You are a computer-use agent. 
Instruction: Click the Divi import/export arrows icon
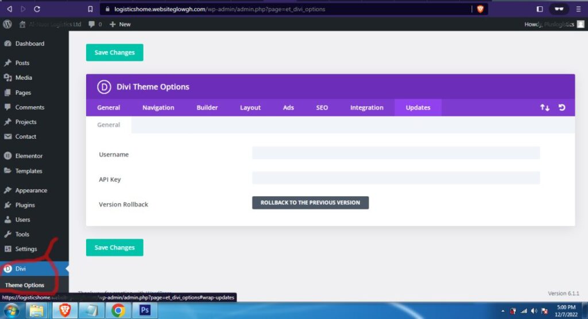click(x=545, y=108)
